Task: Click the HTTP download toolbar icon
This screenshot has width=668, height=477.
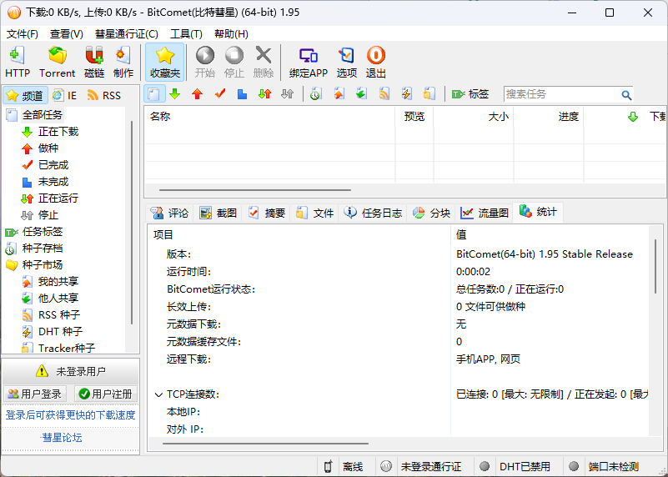Action: tap(18, 63)
